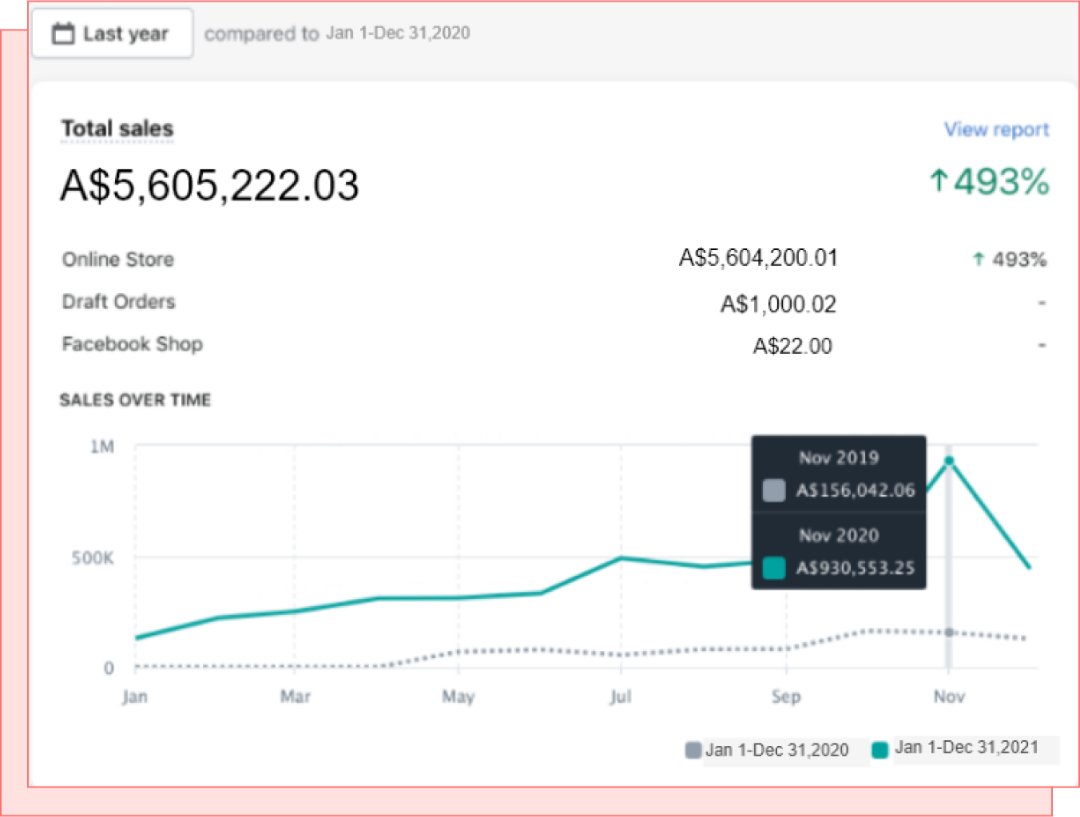Viewport: 1080px width, 817px height.
Task: Click the May label on the chart axis
Action: pos(459,697)
